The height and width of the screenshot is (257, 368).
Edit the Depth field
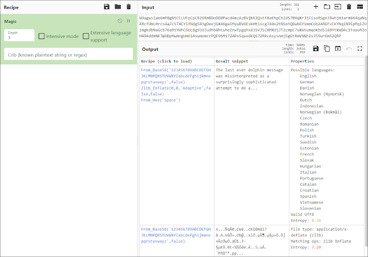coord(19,36)
